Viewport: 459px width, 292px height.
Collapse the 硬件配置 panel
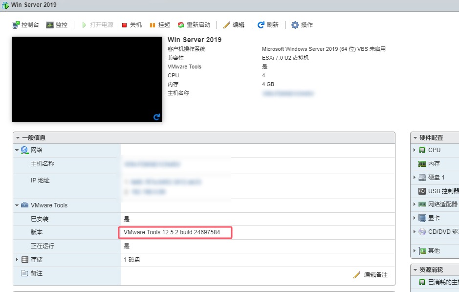tap(415, 138)
